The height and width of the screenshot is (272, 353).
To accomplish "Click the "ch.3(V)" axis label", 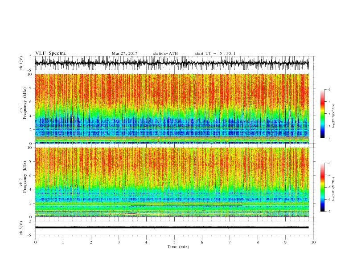I will click(x=21, y=228).
